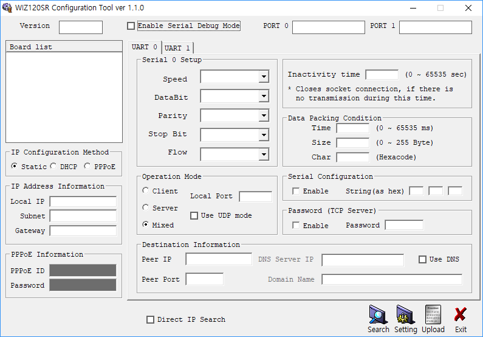Screen dimensions: 483x337
Task: Switch to the UART 1 tab
Action: pyautogui.click(x=177, y=48)
